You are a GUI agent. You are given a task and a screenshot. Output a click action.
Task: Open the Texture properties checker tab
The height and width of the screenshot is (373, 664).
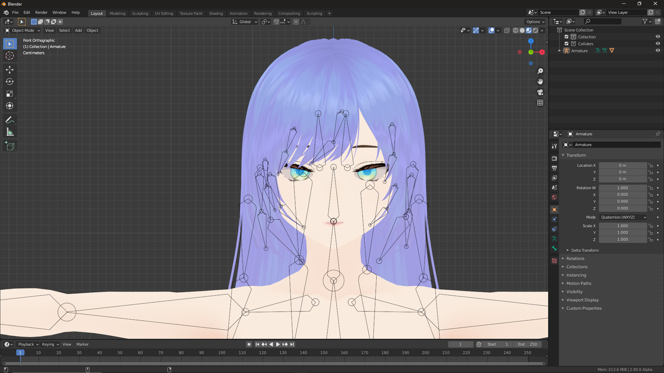pos(554,261)
